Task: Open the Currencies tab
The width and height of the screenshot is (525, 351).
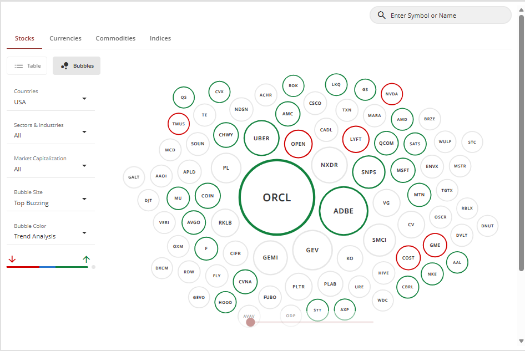Action: 65,38
